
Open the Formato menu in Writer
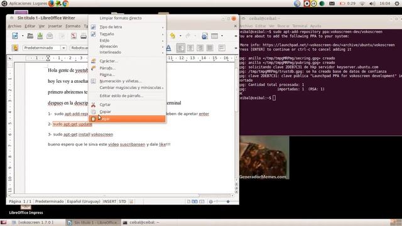73,26
